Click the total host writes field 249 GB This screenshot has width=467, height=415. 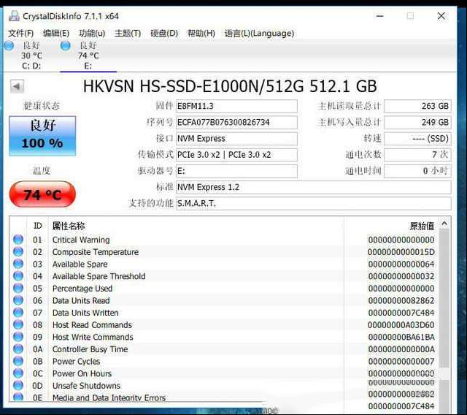point(417,122)
